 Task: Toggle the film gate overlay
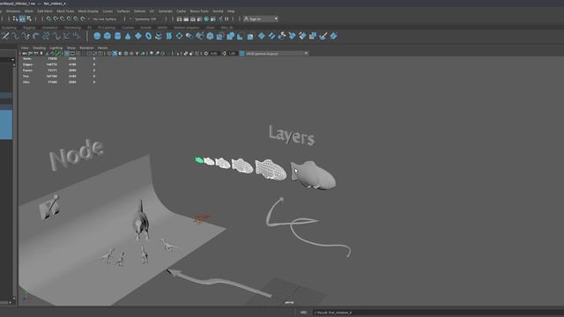[x=72, y=54]
